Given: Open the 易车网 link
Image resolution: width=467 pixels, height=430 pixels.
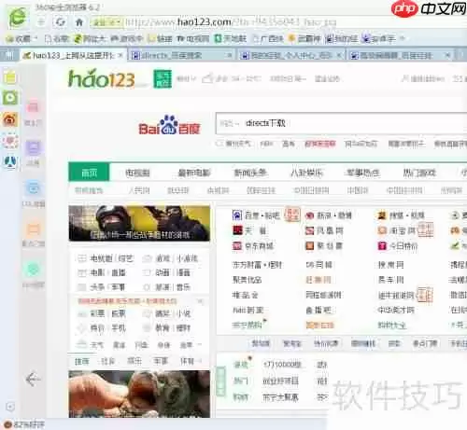Looking at the screenshot, I should coord(390,280).
